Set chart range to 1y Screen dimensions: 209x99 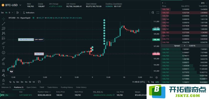[14, 82]
